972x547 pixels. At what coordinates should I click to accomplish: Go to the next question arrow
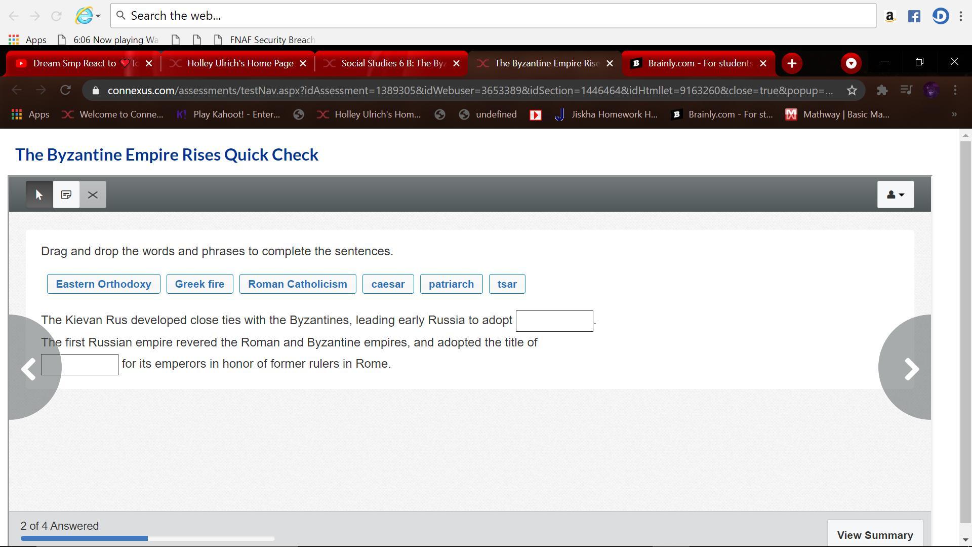click(911, 369)
